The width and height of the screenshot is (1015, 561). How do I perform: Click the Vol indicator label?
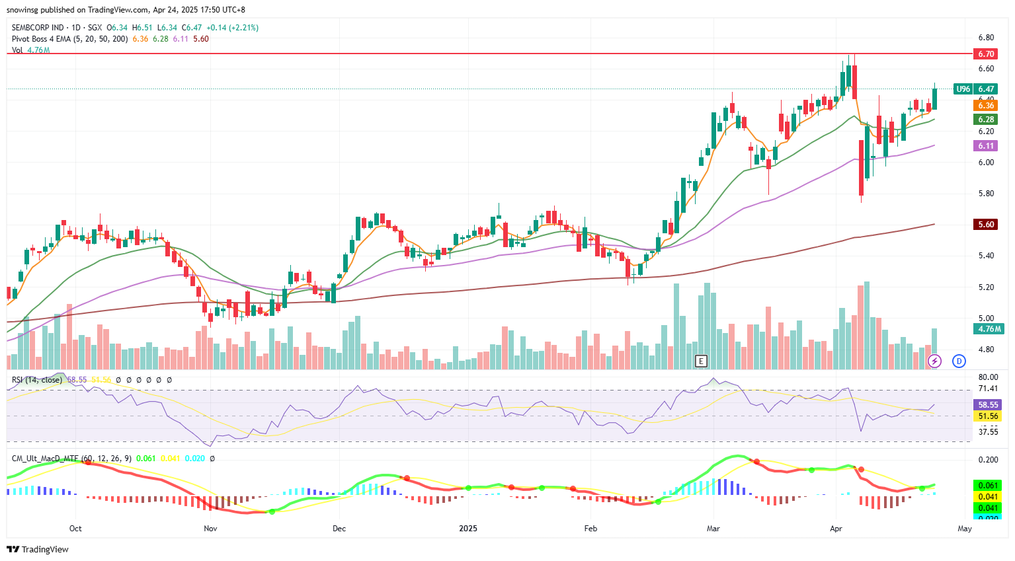(x=17, y=50)
